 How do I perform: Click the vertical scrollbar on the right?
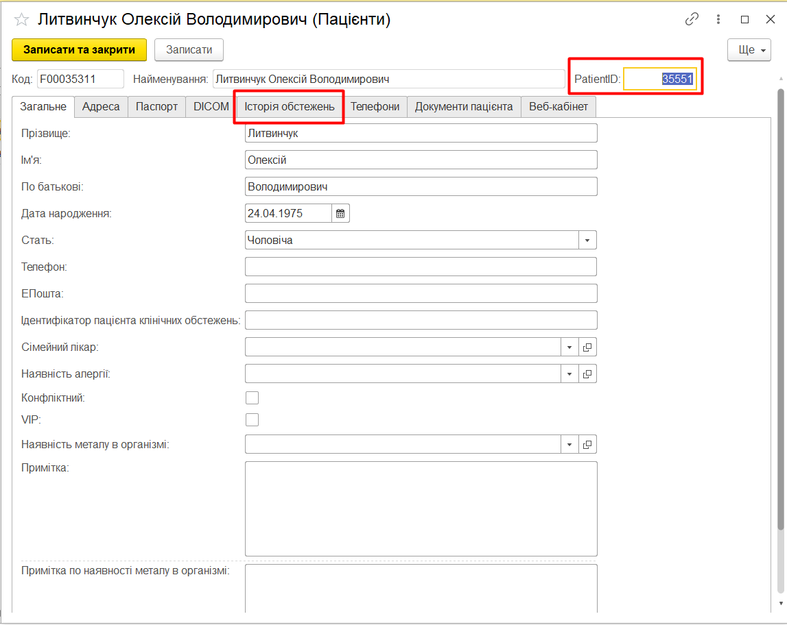781,308
